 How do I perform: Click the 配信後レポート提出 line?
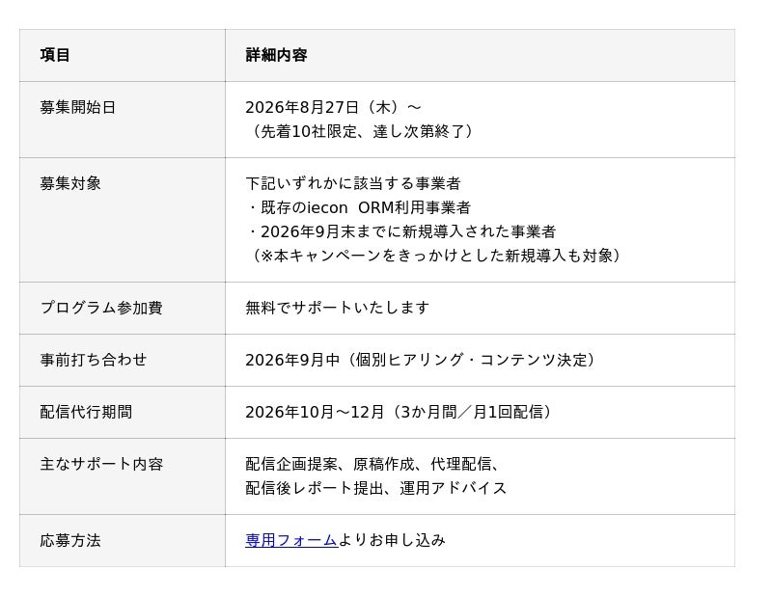(x=376, y=488)
